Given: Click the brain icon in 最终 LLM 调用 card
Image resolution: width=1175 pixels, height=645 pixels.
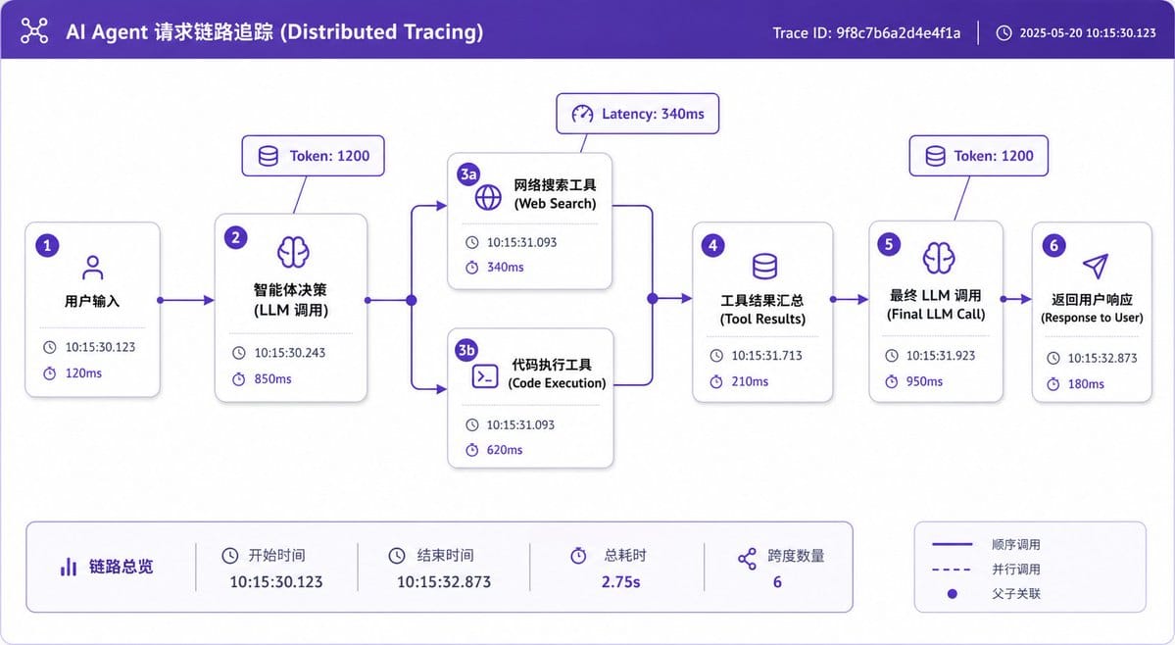Looking at the screenshot, I should coord(938,259).
